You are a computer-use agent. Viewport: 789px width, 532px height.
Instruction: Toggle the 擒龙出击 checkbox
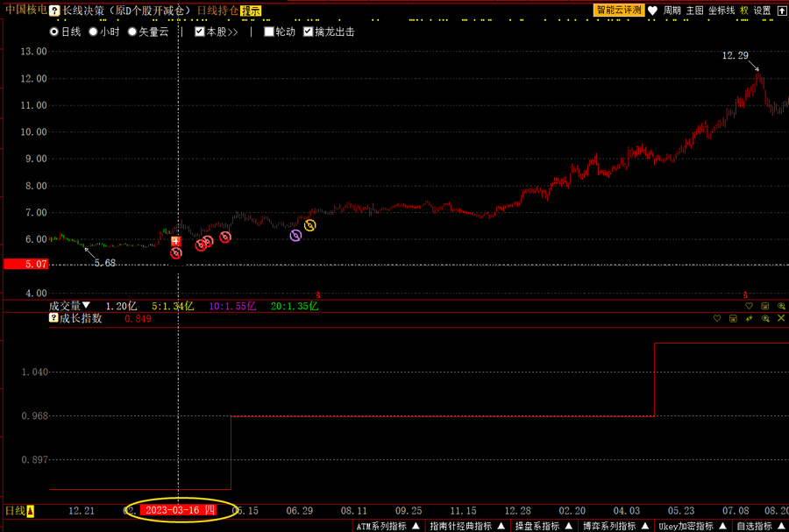308,32
